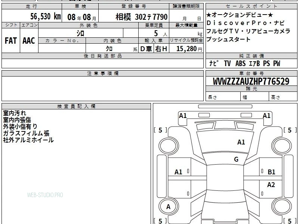Select inspector note 社外アルミホイール

pyautogui.click(x=28, y=140)
